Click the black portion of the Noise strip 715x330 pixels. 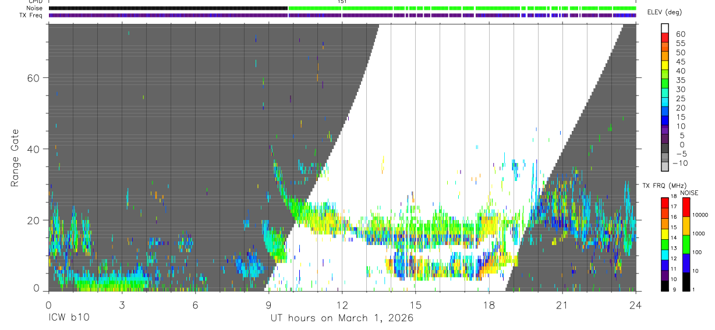coord(168,8)
